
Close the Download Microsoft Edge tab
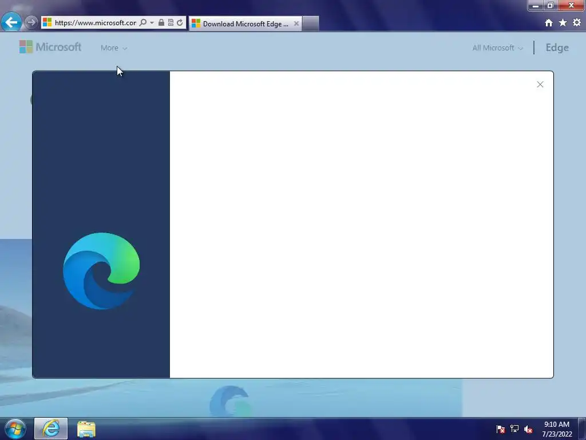pyautogui.click(x=296, y=23)
